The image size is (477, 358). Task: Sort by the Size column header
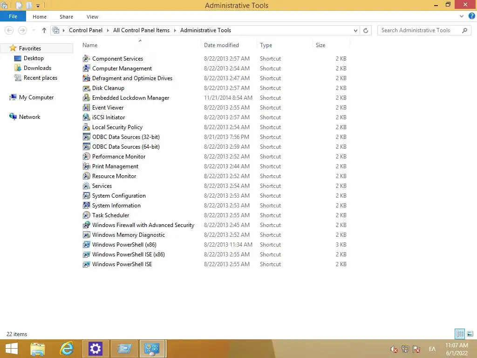click(x=320, y=45)
